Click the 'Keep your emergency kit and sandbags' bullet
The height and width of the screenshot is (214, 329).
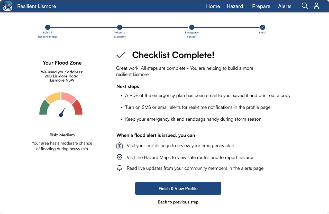point(193,119)
